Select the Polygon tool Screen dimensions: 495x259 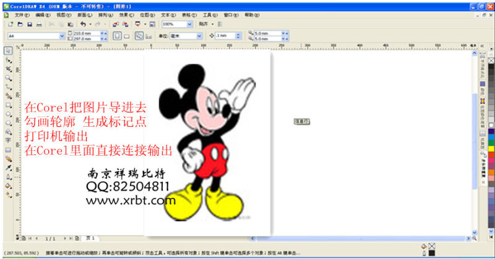tap(9, 123)
